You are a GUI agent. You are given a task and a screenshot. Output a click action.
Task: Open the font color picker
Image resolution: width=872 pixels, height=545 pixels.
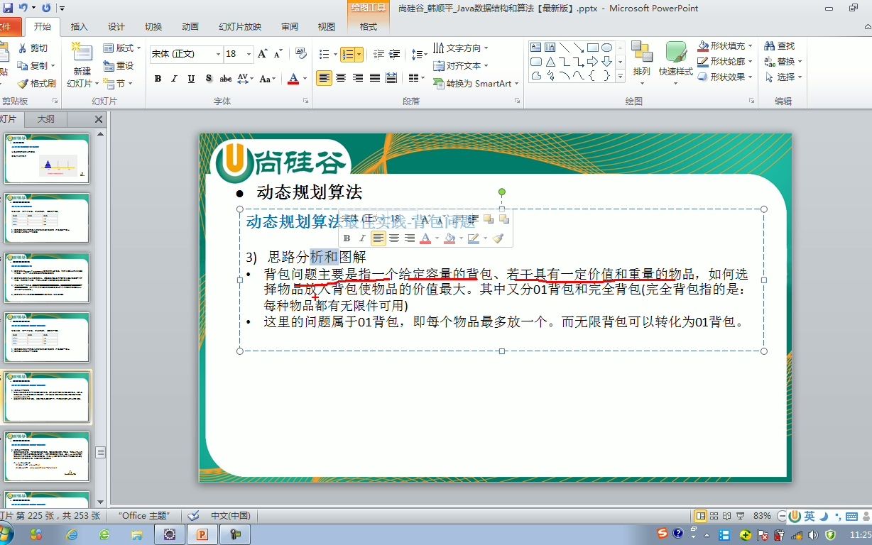[294, 79]
